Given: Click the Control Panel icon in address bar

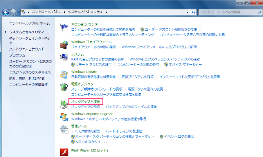Looking at the screenshot, I should click(x=23, y=12).
